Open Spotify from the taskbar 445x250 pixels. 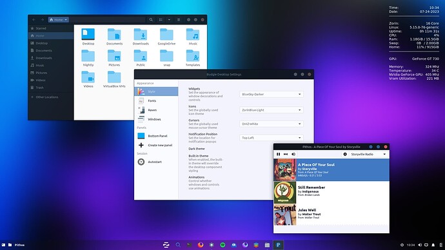click(x=222, y=245)
